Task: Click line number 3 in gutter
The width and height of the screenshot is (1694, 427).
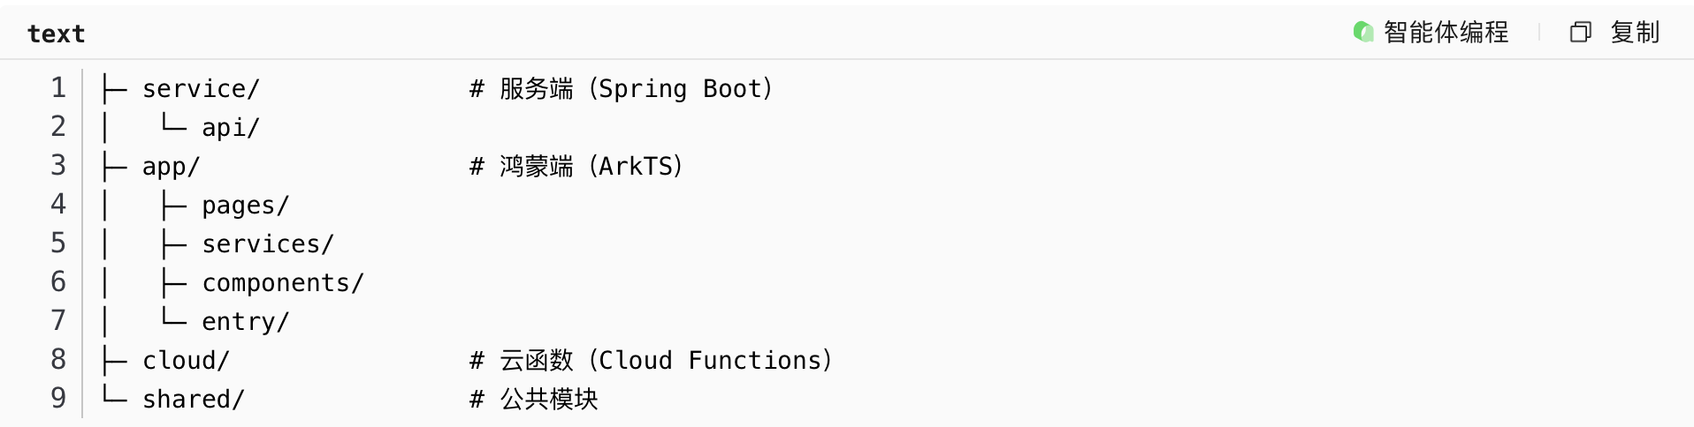Action: [x=58, y=166]
